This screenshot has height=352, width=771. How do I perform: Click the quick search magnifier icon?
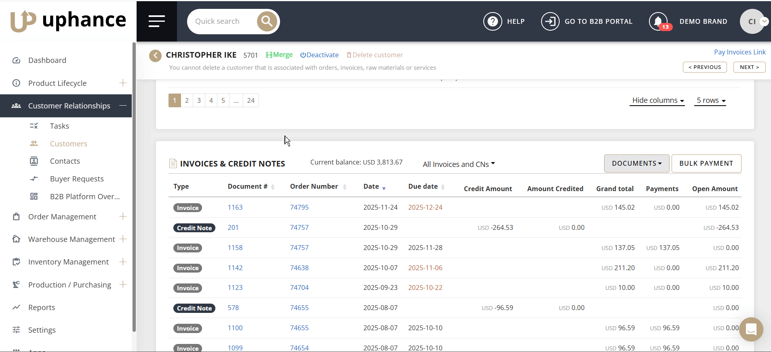[267, 21]
